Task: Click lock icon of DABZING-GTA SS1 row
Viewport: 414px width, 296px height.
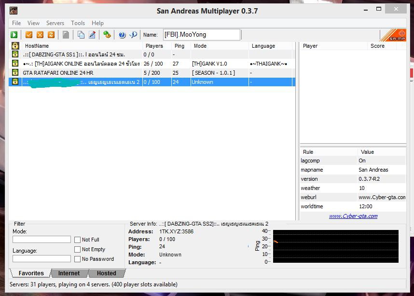Action: [x=15, y=54]
